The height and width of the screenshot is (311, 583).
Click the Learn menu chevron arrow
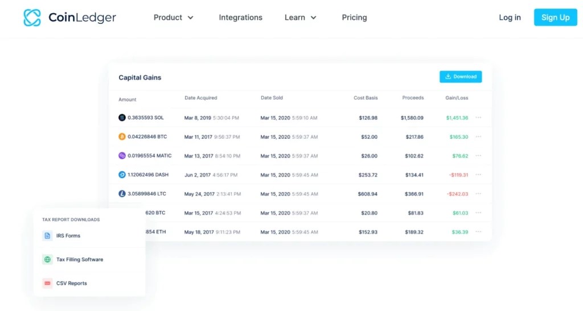[313, 18]
